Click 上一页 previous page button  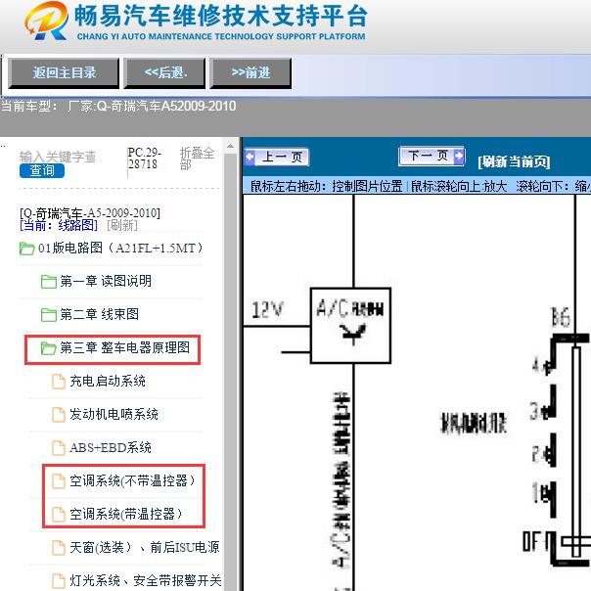pyautogui.click(x=277, y=157)
